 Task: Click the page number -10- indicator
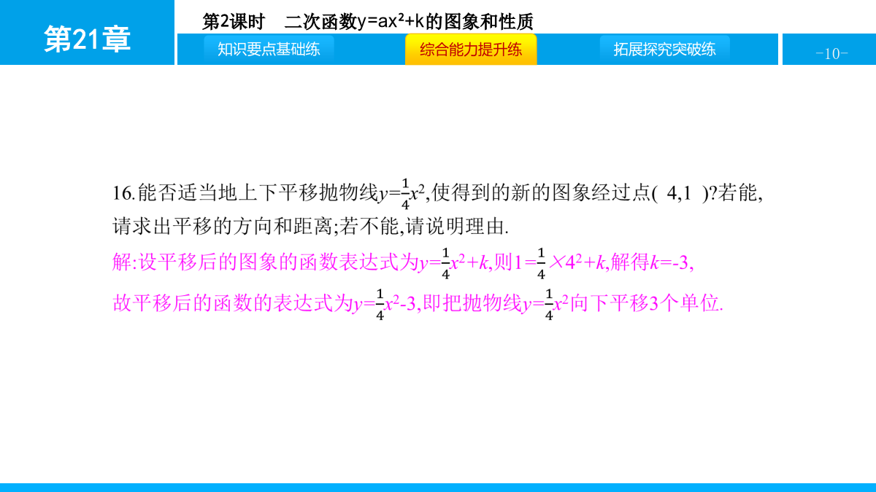(x=831, y=53)
